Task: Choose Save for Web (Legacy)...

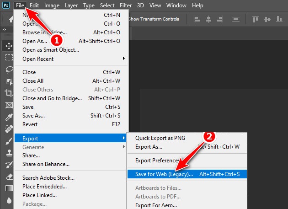Action: click(187, 174)
